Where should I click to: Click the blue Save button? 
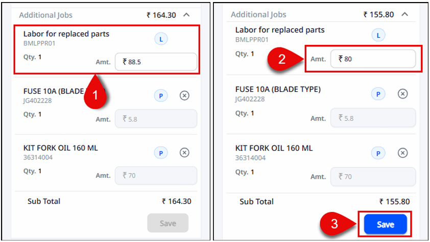385,225
